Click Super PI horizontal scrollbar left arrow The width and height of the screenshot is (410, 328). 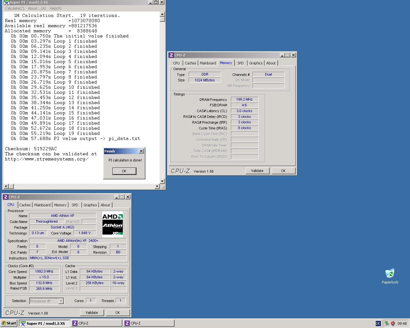point(6,186)
